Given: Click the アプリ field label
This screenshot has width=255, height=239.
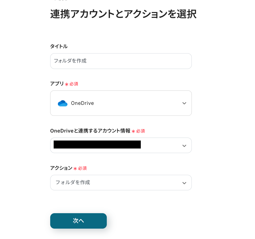Looking at the screenshot, I should click(57, 84).
